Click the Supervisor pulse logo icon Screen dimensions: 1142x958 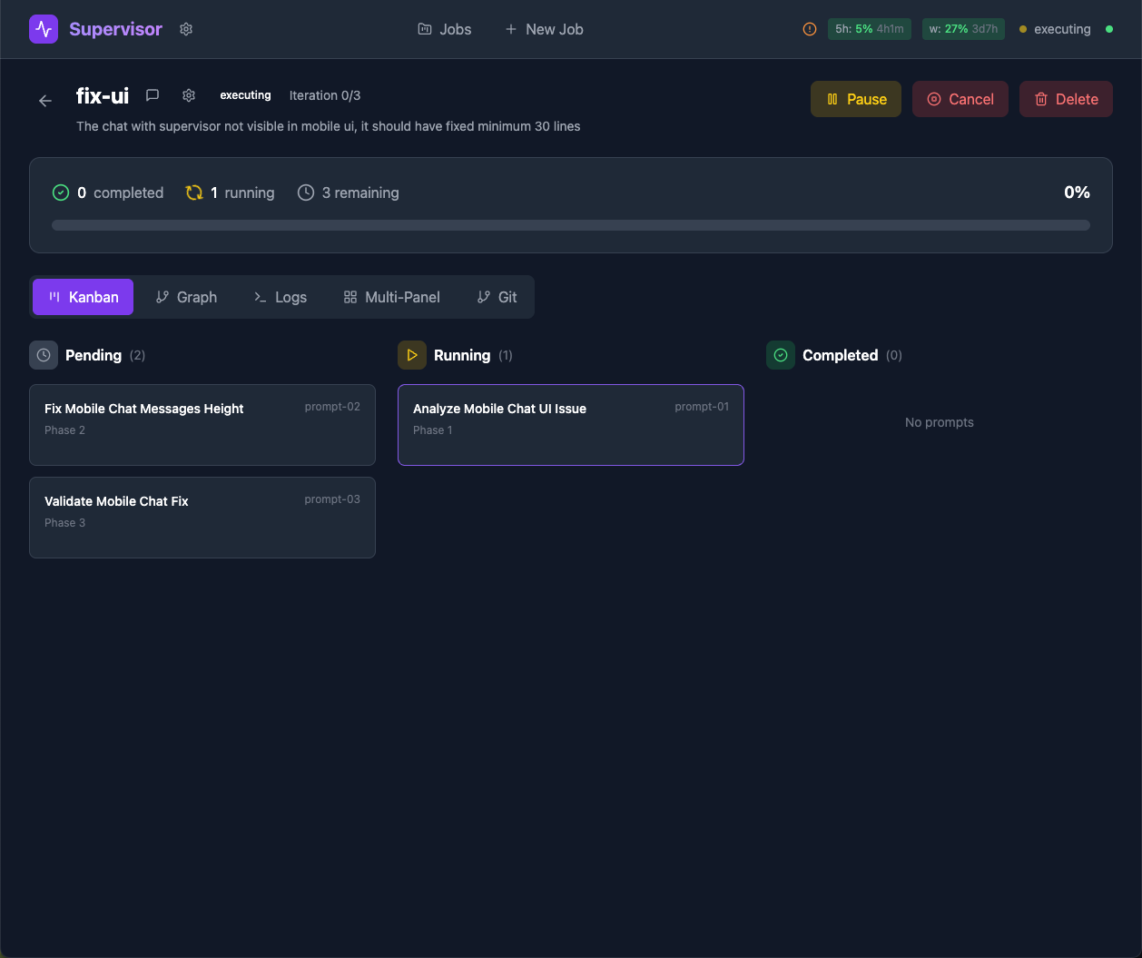click(x=44, y=29)
